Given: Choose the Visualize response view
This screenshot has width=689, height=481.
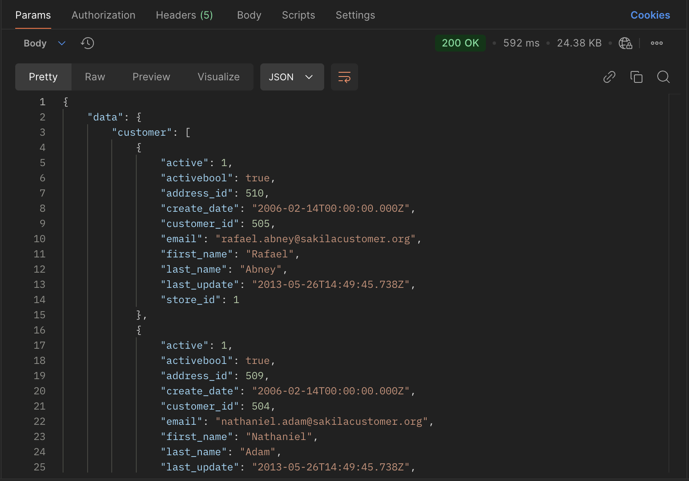Looking at the screenshot, I should pos(218,77).
